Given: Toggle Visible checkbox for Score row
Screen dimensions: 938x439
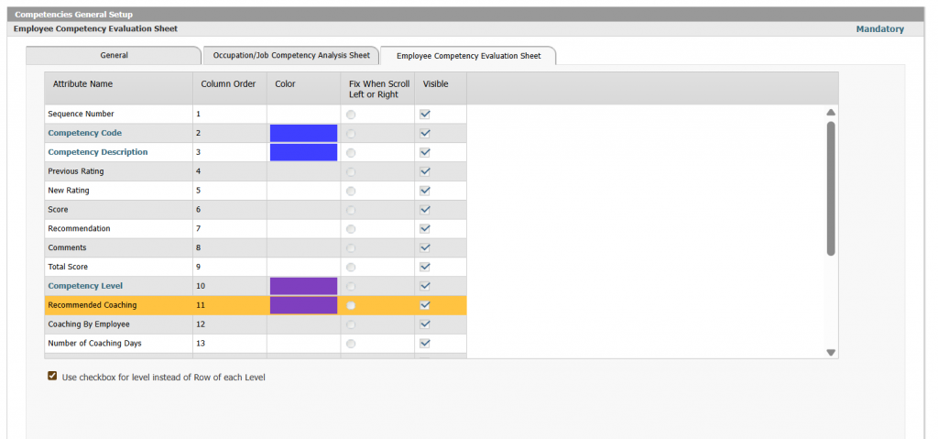Looking at the screenshot, I should pos(425,210).
